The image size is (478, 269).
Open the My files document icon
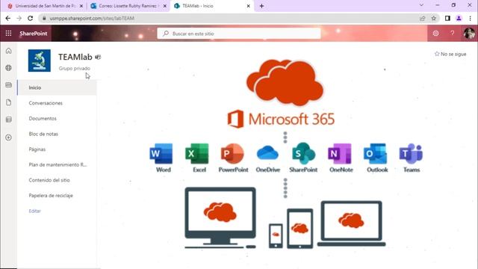coord(8,102)
